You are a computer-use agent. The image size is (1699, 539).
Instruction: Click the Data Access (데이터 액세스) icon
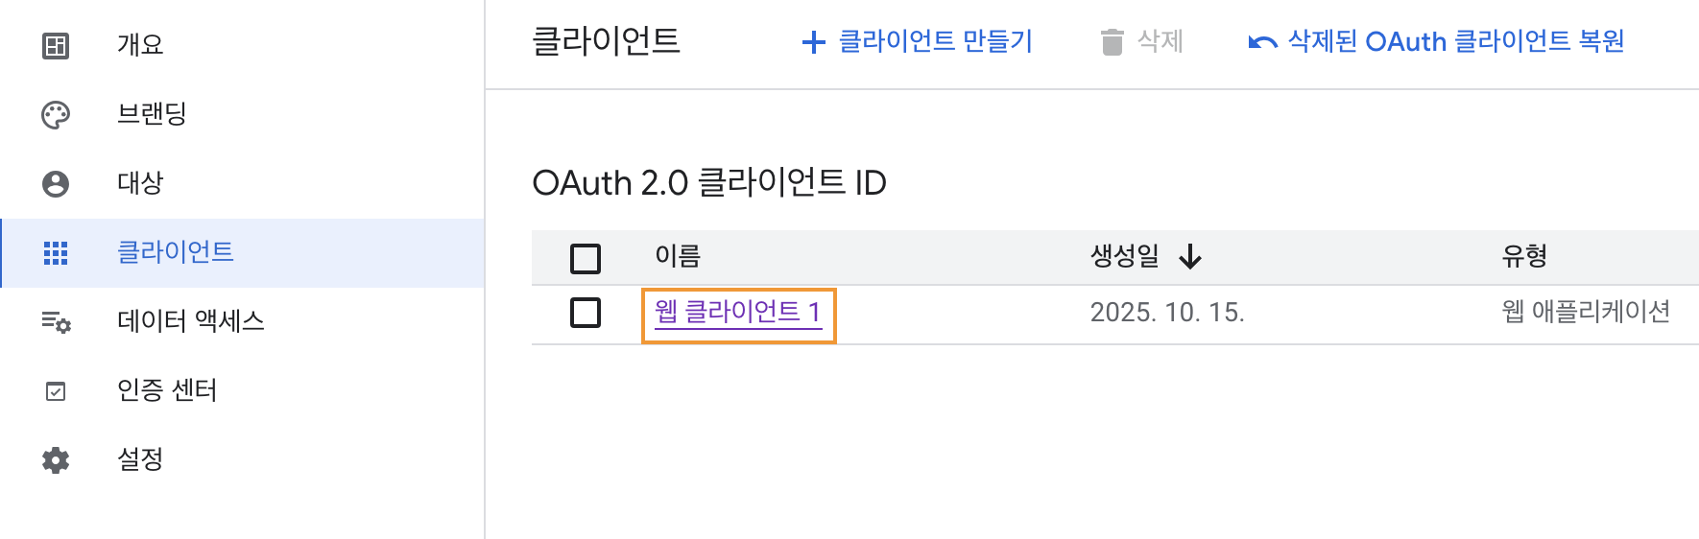point(56,322)
